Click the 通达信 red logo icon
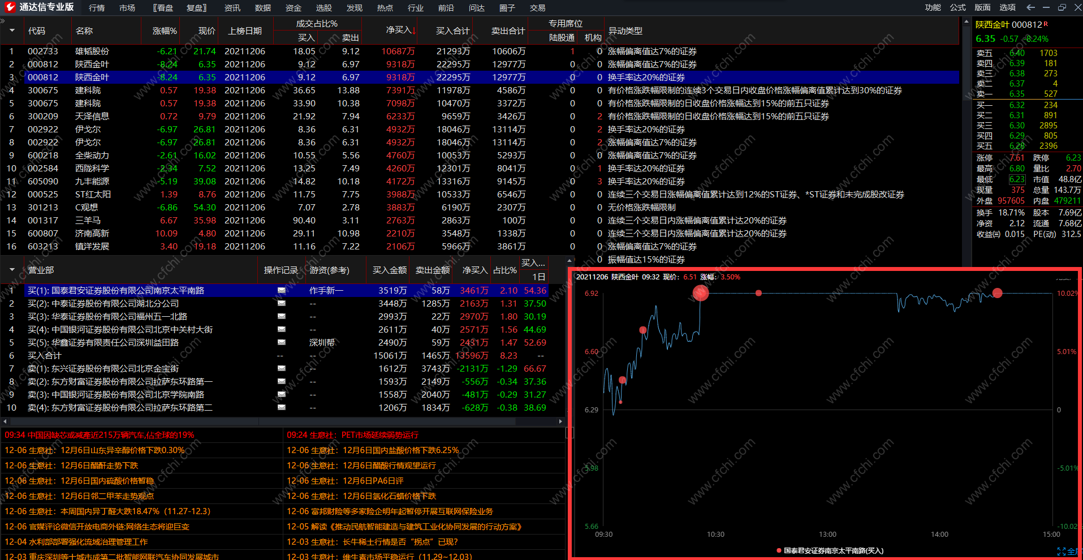The height and width of the screenshot is (560, 1083). click(x=10, y=7)
